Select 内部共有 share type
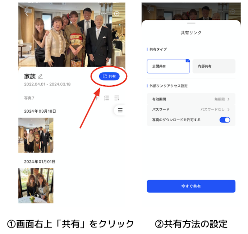Viewport: 248px width, 234px height. click(214, 66)
